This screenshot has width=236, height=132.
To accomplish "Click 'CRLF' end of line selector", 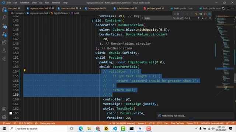I will [159, 123].
